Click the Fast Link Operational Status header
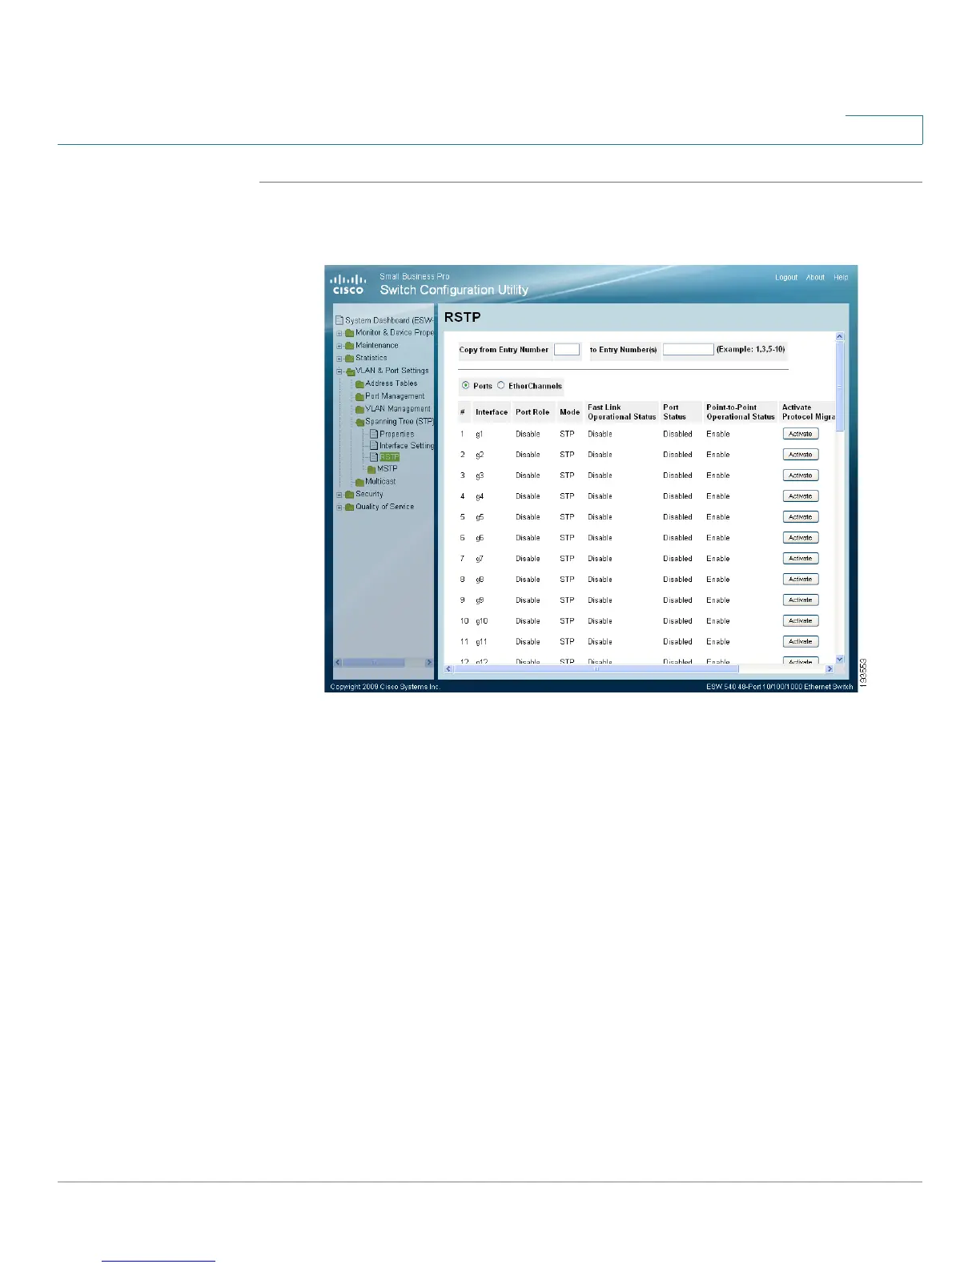 coord(622,412)
